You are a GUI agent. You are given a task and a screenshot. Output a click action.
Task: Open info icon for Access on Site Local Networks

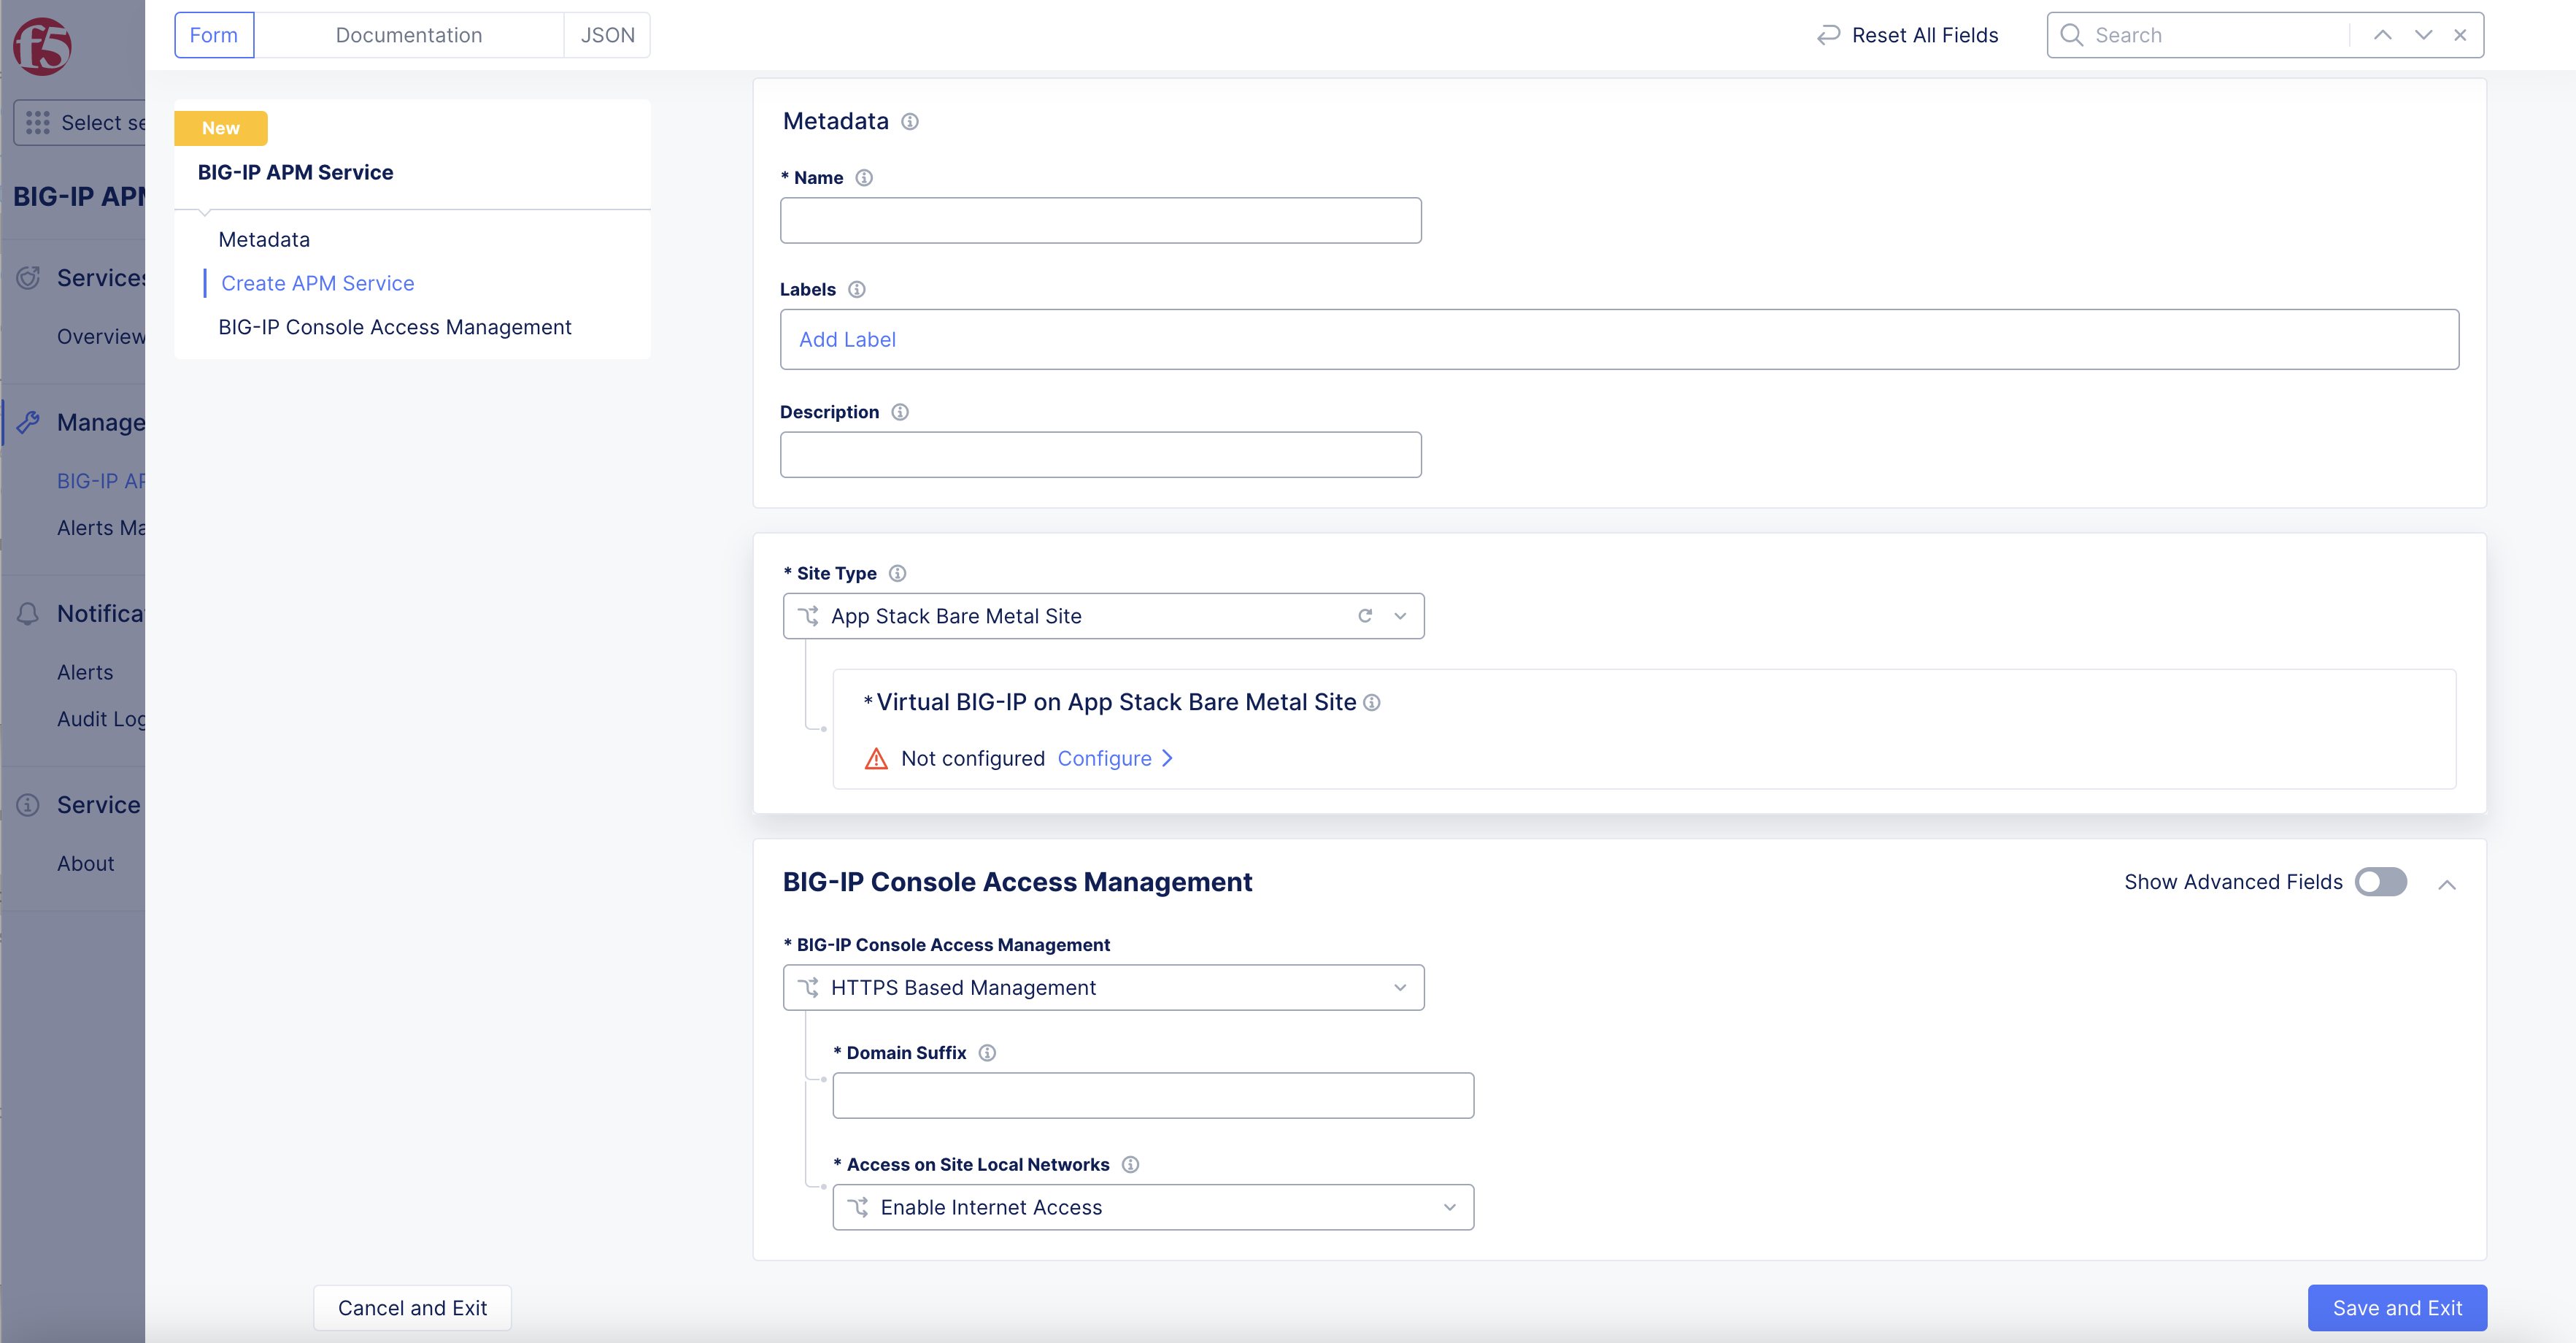[x=1130, y=1165]
